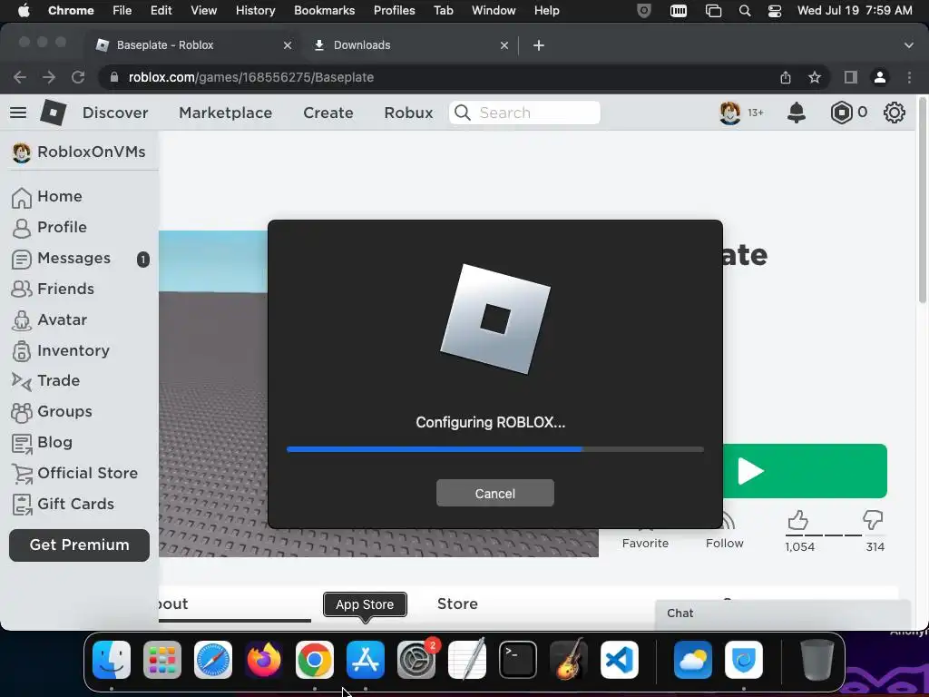Launch Firefox from the Dock
The width and height of the screenshot is (929, 697).
click(264, 660)
